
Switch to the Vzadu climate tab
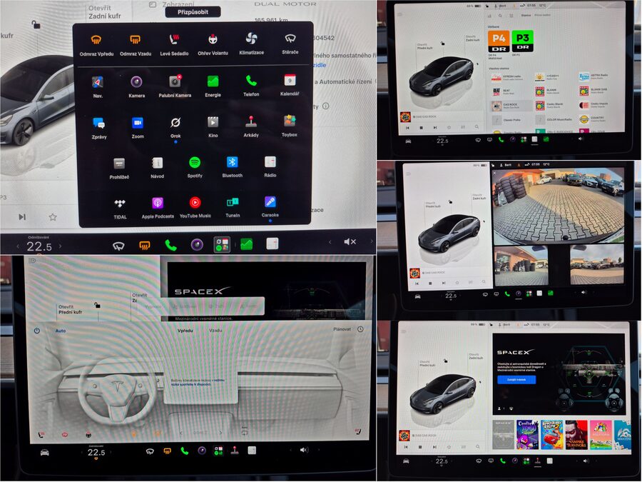click(215, 331)
